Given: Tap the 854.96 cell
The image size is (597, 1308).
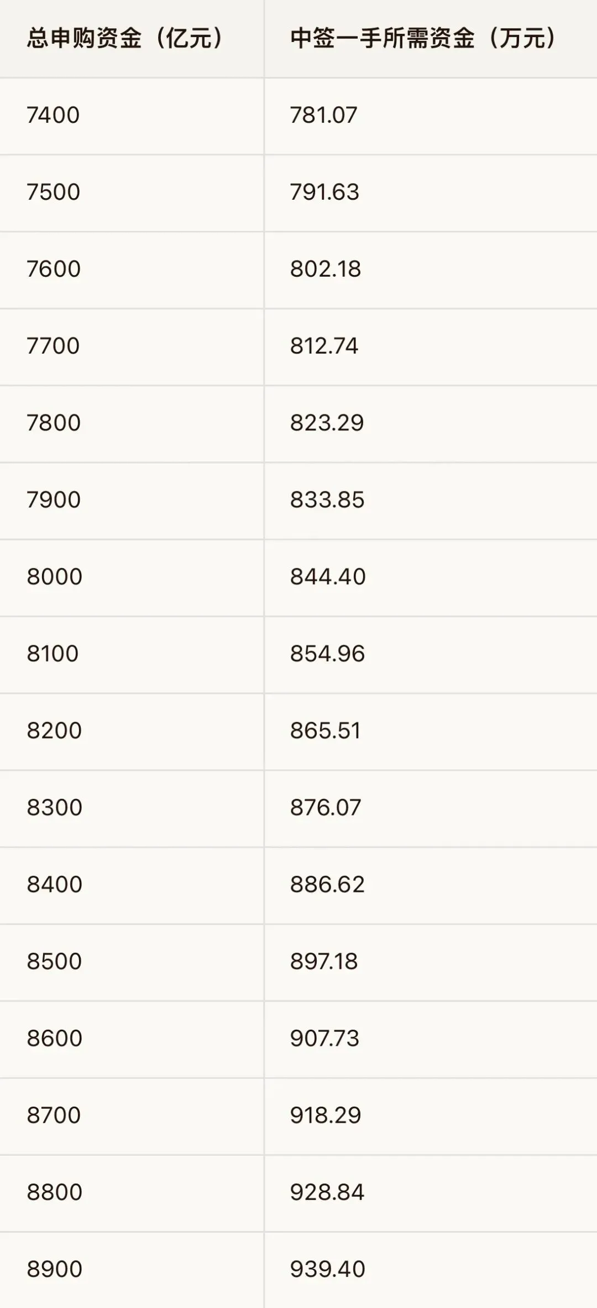Looking at the screenshot, I should 431,655.
